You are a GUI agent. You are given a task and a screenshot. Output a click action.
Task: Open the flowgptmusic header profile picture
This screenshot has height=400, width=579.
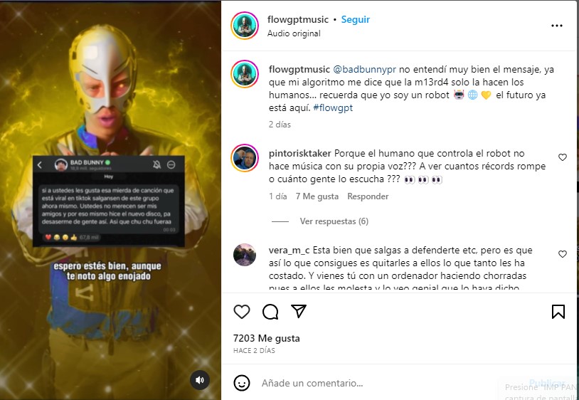pyautogui.click(x=245, y=26)
